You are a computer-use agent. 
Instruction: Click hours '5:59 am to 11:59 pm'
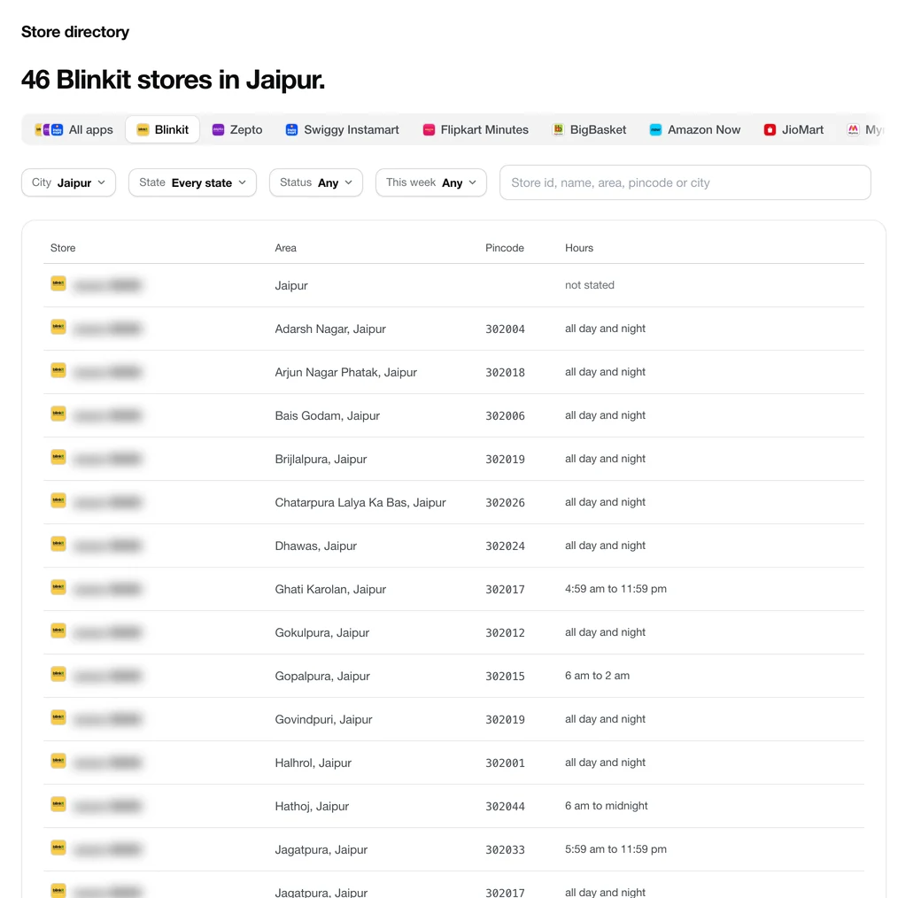(x=615, y=849)
